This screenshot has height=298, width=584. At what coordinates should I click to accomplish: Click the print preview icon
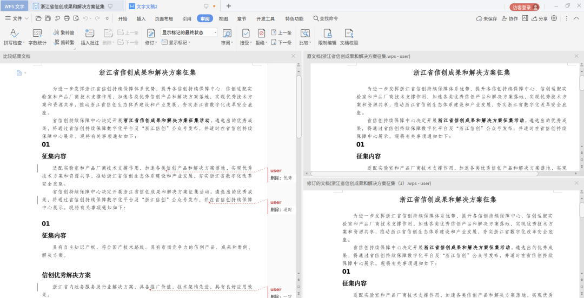(x=76, y=18)
